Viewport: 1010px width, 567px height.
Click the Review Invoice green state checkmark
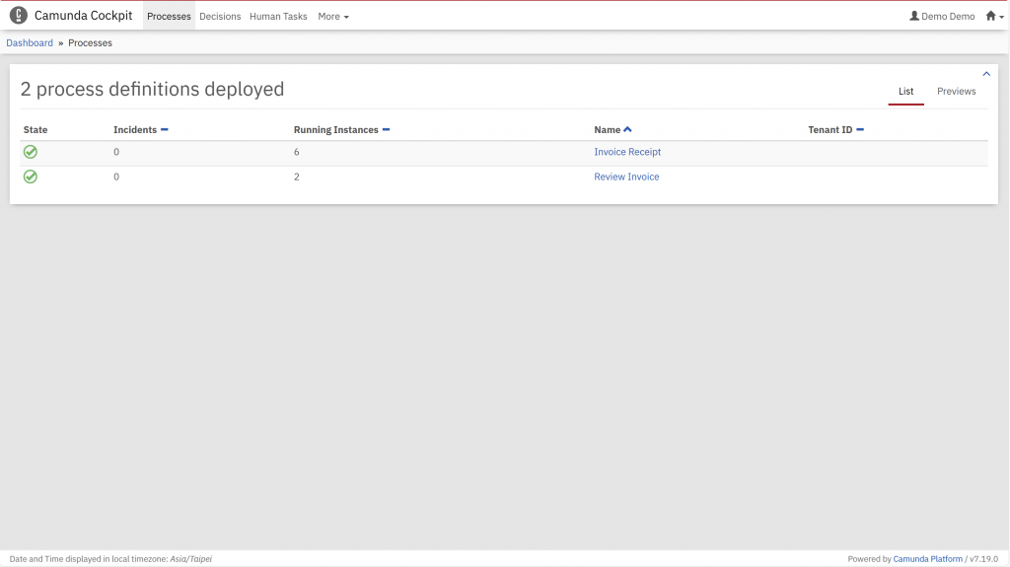[31, 177]
